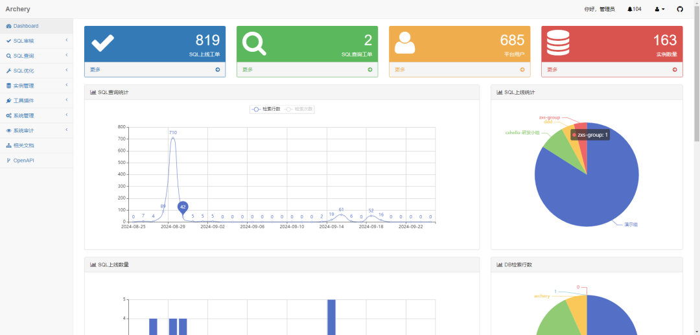Open the OpenAPI sidebar item

[x=26, y=160]
